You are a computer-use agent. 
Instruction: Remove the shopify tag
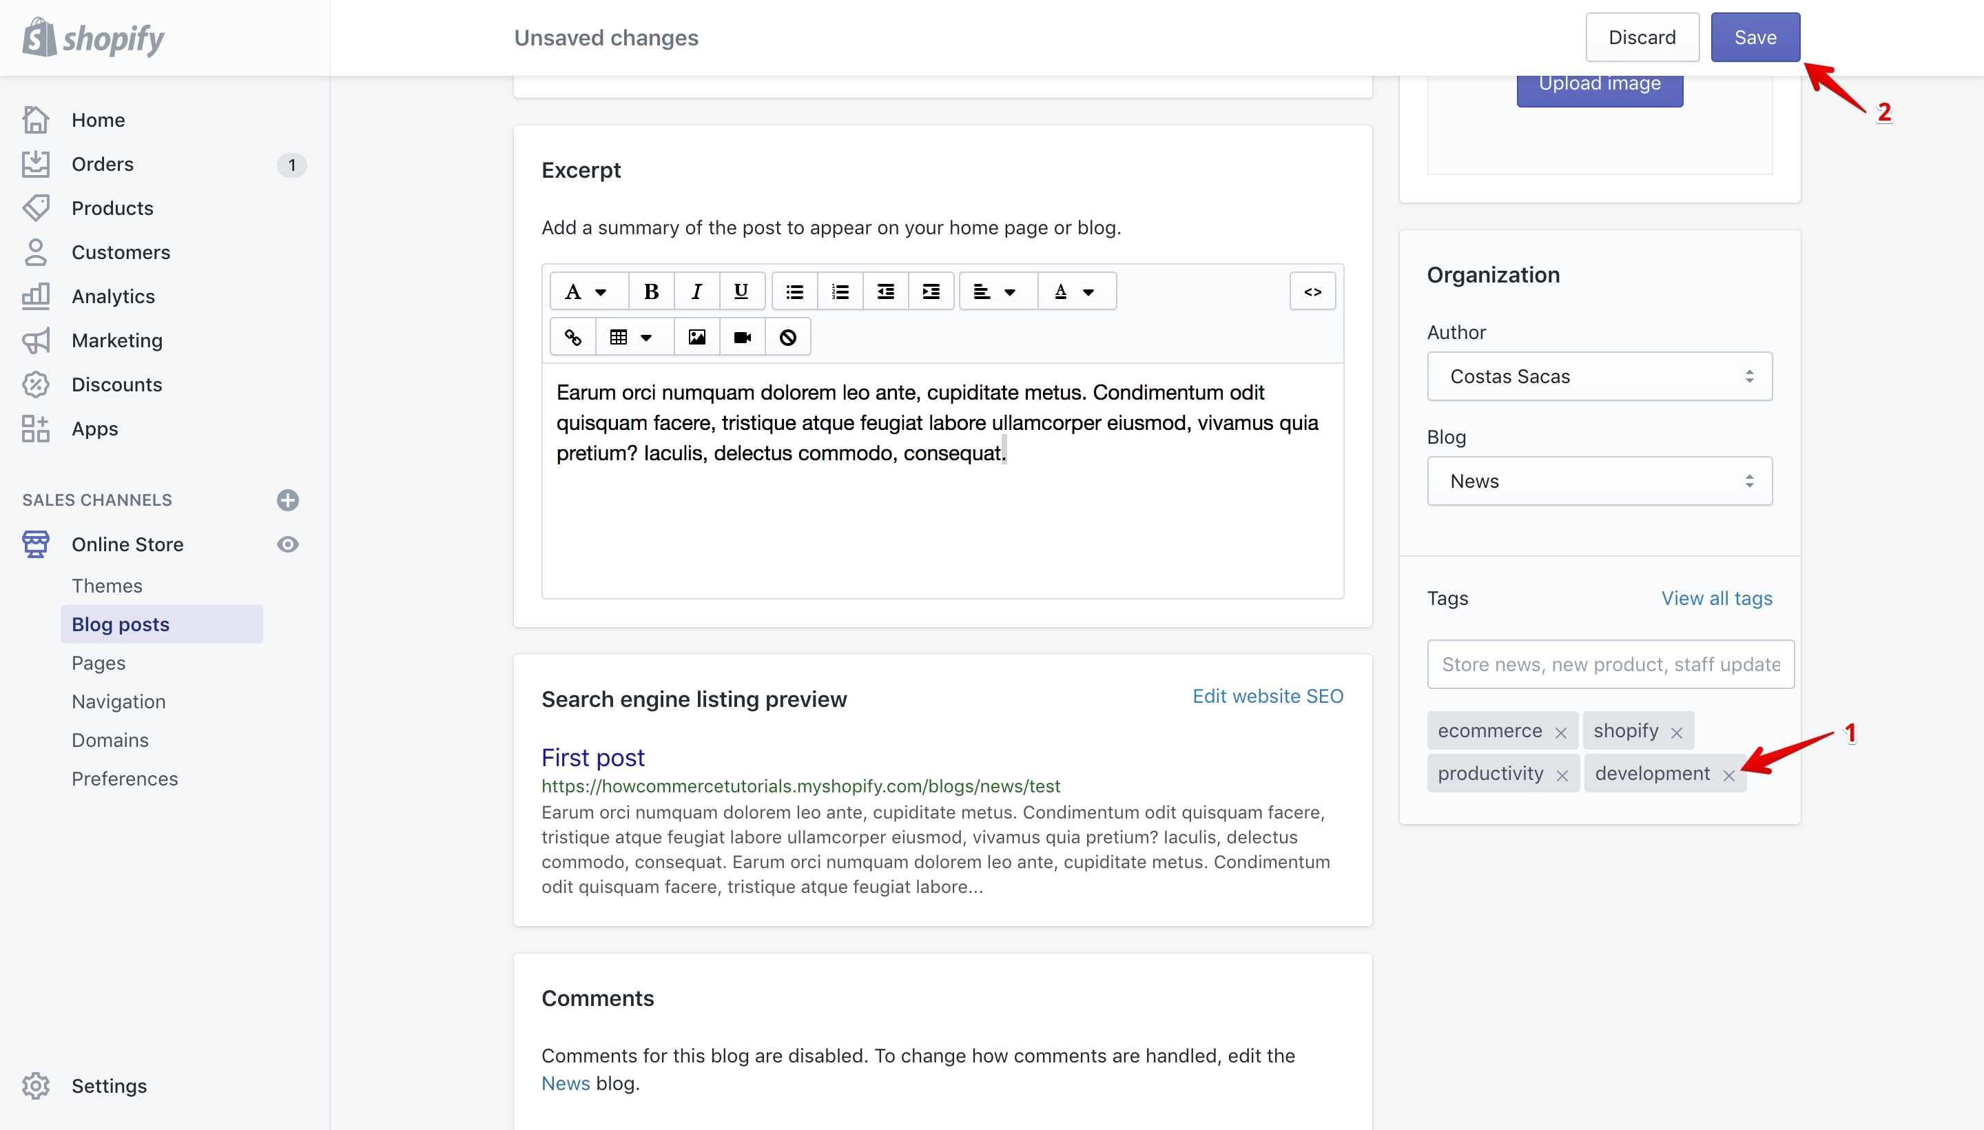pos(1677,732)
